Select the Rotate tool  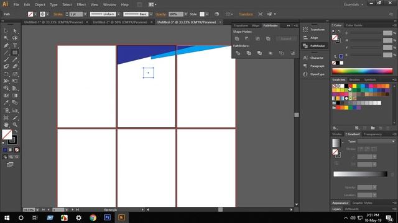(6, 74)
